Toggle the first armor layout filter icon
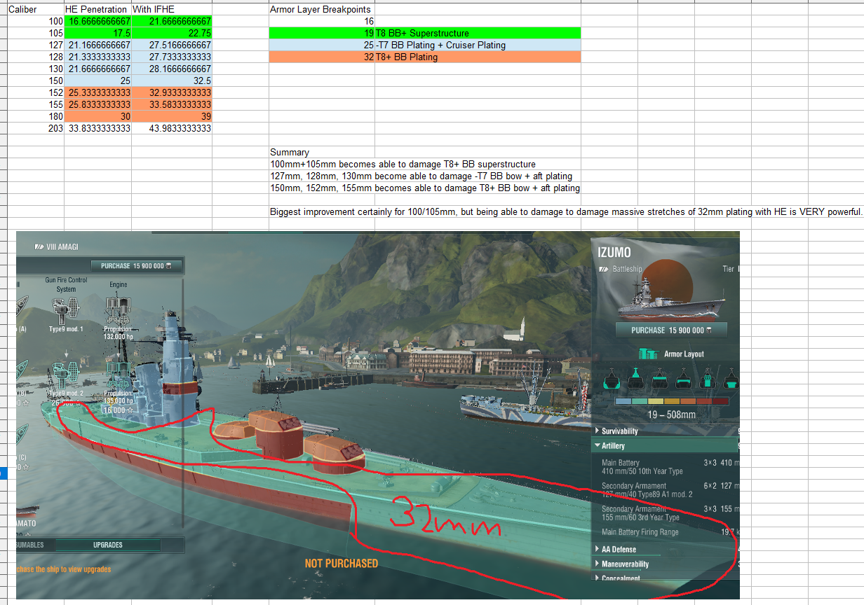This screenshot has height=605, width=864. pyautogui.click(x=612, y=380)
